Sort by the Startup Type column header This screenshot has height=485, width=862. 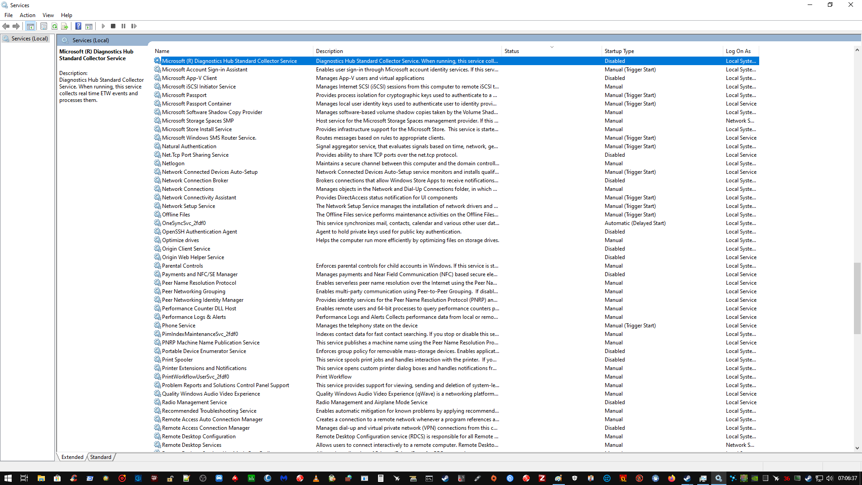point(619,51)
